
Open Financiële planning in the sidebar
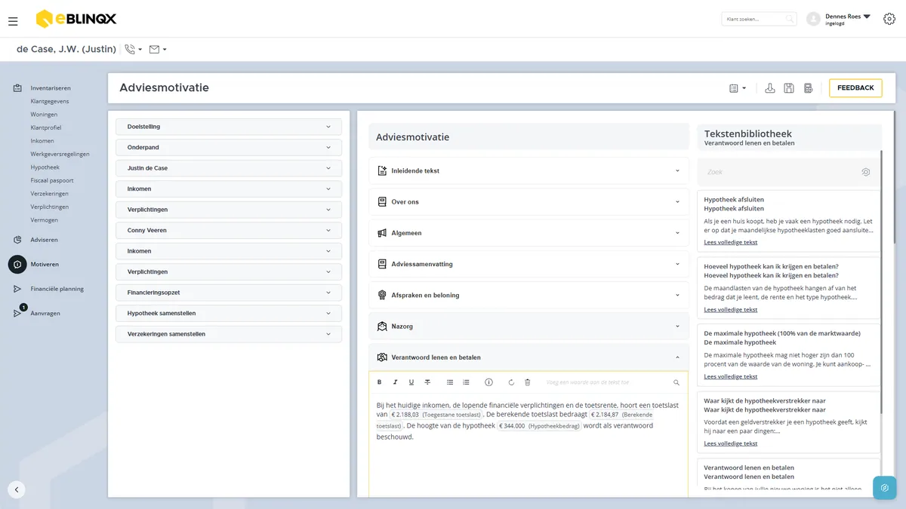tap(57, 289)
